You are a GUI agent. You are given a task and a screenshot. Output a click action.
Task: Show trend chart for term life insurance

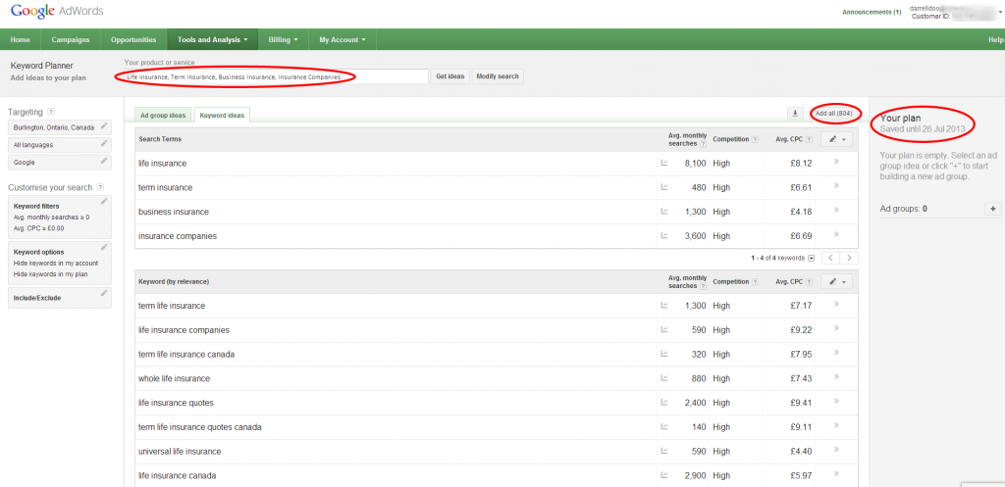point(664,306)
